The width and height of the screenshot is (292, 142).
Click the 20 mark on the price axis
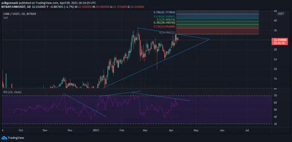(x=275, y=69)
